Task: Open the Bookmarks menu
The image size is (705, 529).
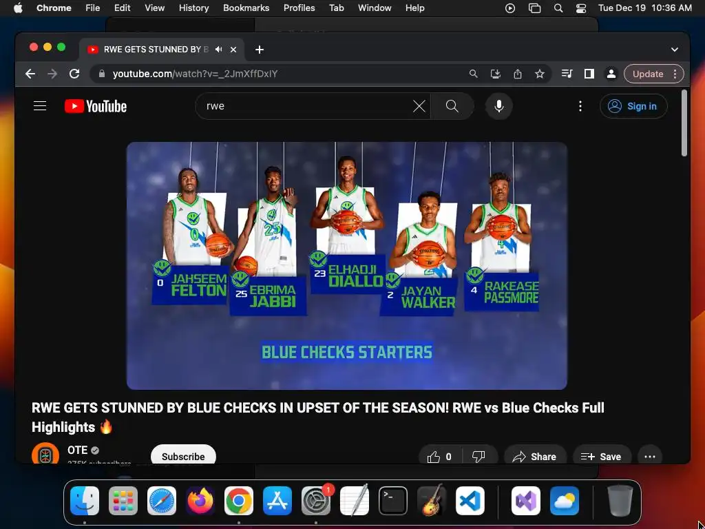Action: coord(246,8)
